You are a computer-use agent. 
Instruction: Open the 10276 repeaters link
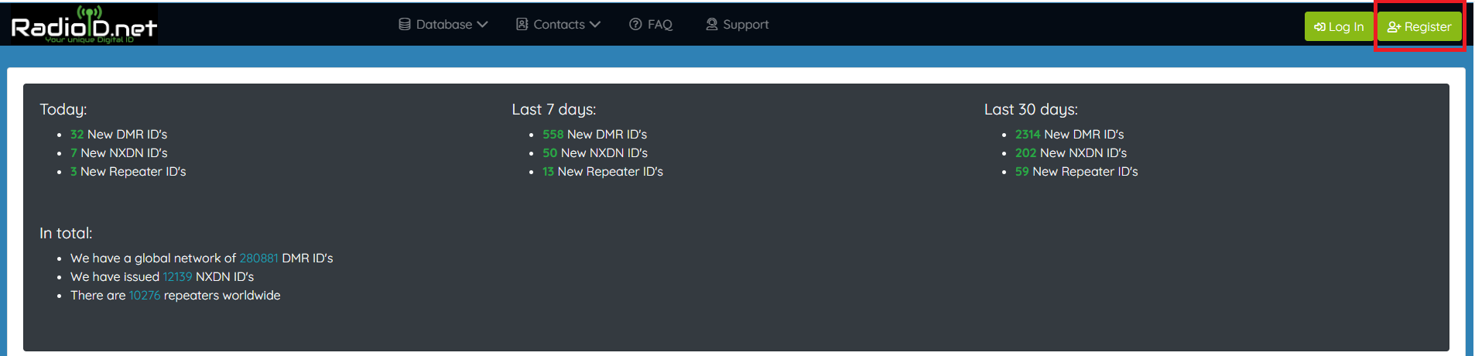tap(145, 295)
